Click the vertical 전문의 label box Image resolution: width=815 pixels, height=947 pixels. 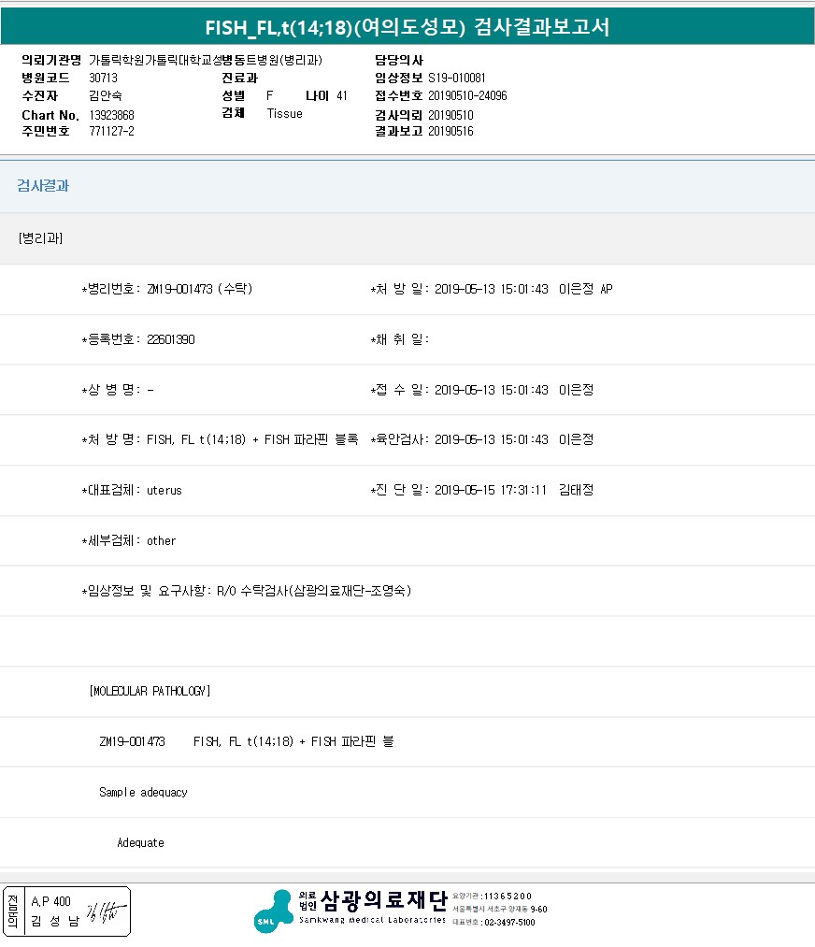point(13,911)
